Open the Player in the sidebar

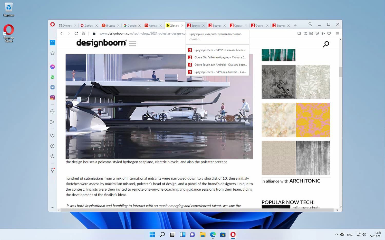pyautogui.click(x=52, y=111)
